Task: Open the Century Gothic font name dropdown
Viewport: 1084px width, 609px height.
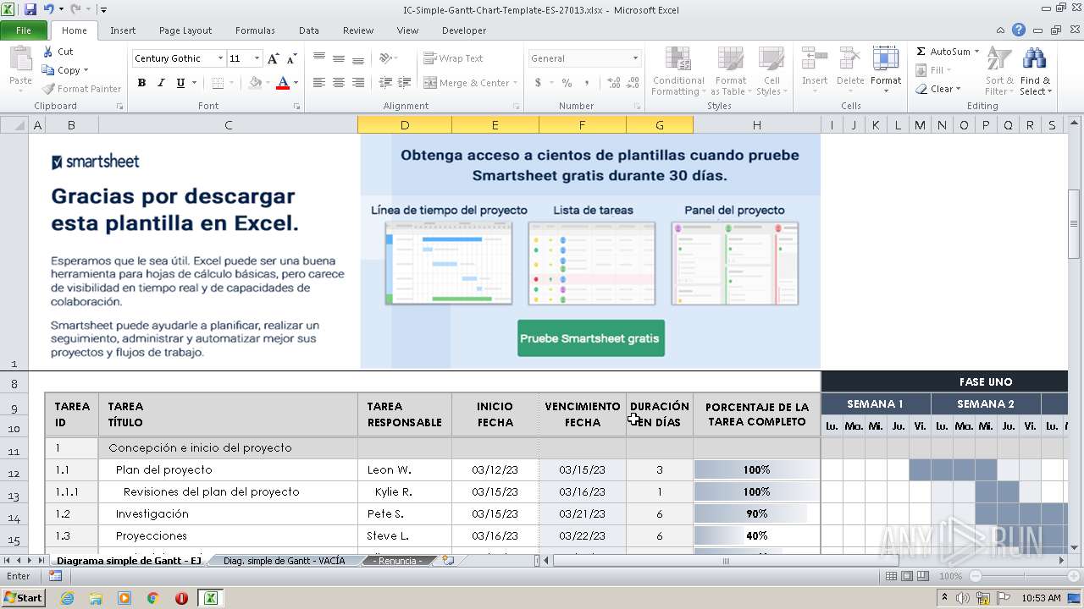Action: click(x=220, y=58)
